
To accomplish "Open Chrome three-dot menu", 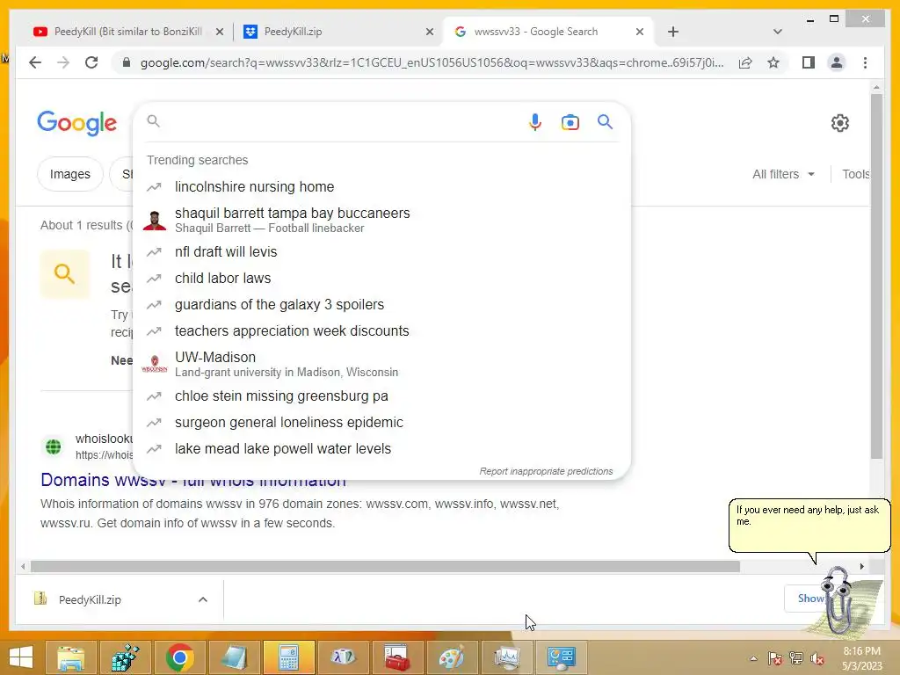I will click(x=865, y=62).
